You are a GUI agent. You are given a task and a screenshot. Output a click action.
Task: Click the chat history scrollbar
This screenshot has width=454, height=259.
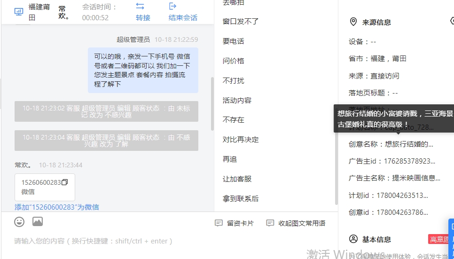point(212,104)
